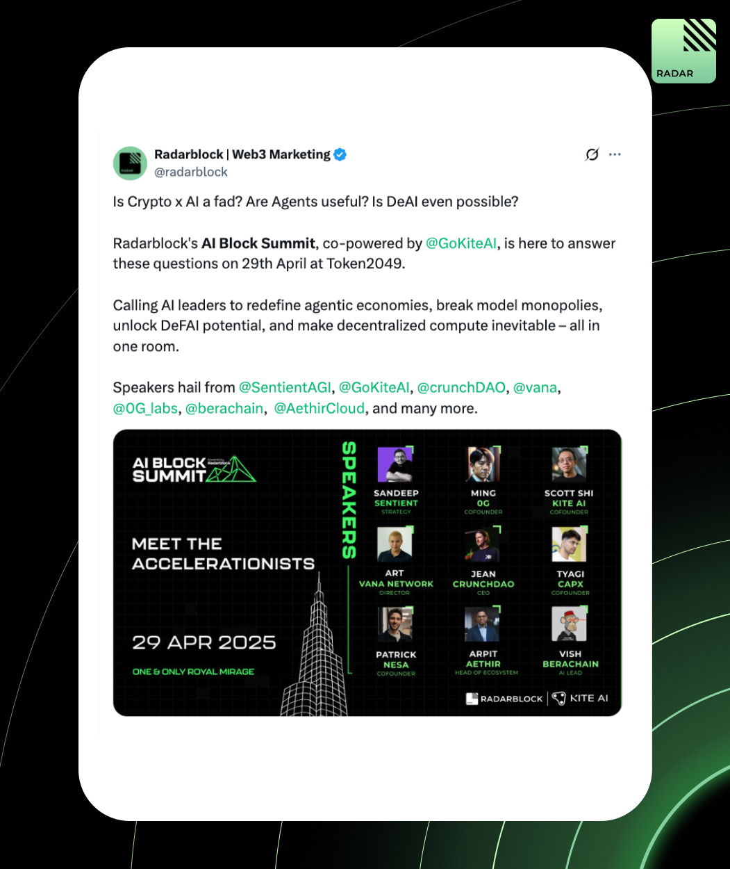Image resolution: width=730 pixels, height=869 pixels.
Task: Click the Radarblock logo in banner footer
Action: pos(504,698)
